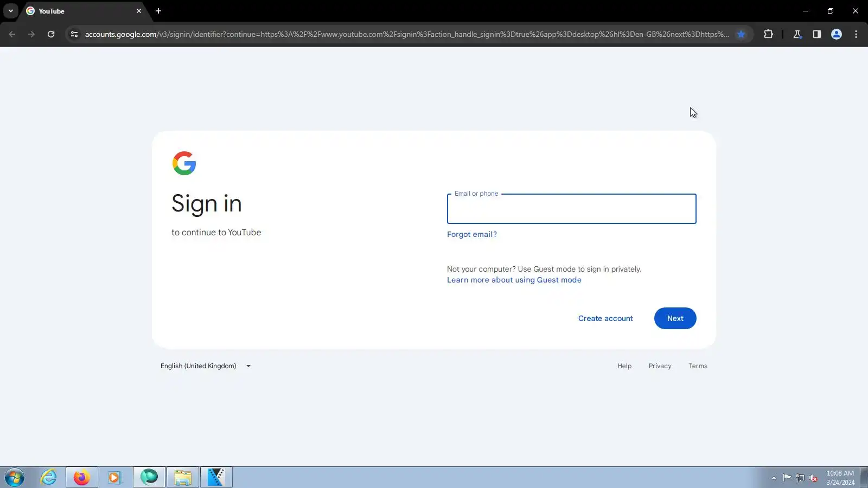Screen dimensions: 868x488
Task: Open the Action Center flag icon
Action: point(787,478)
